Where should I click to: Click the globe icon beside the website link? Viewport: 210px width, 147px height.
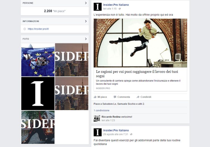click(x=25, y=29)
